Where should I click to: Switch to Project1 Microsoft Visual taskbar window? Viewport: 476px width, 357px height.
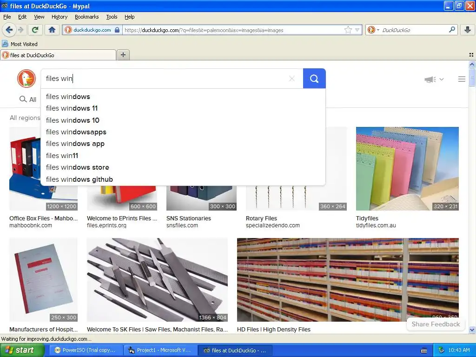160,350
